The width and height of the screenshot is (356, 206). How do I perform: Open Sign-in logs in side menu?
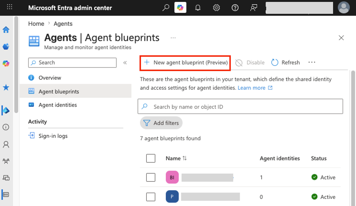(x=75, y=136)
